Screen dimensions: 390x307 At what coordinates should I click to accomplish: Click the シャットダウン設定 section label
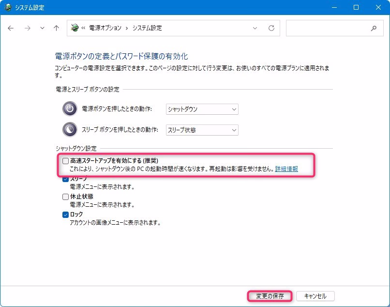76,148
